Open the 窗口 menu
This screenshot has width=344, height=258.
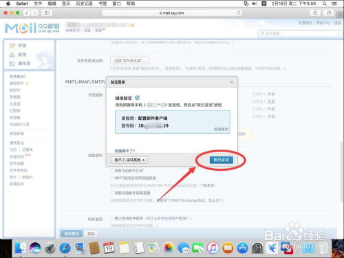coord(117,3)
